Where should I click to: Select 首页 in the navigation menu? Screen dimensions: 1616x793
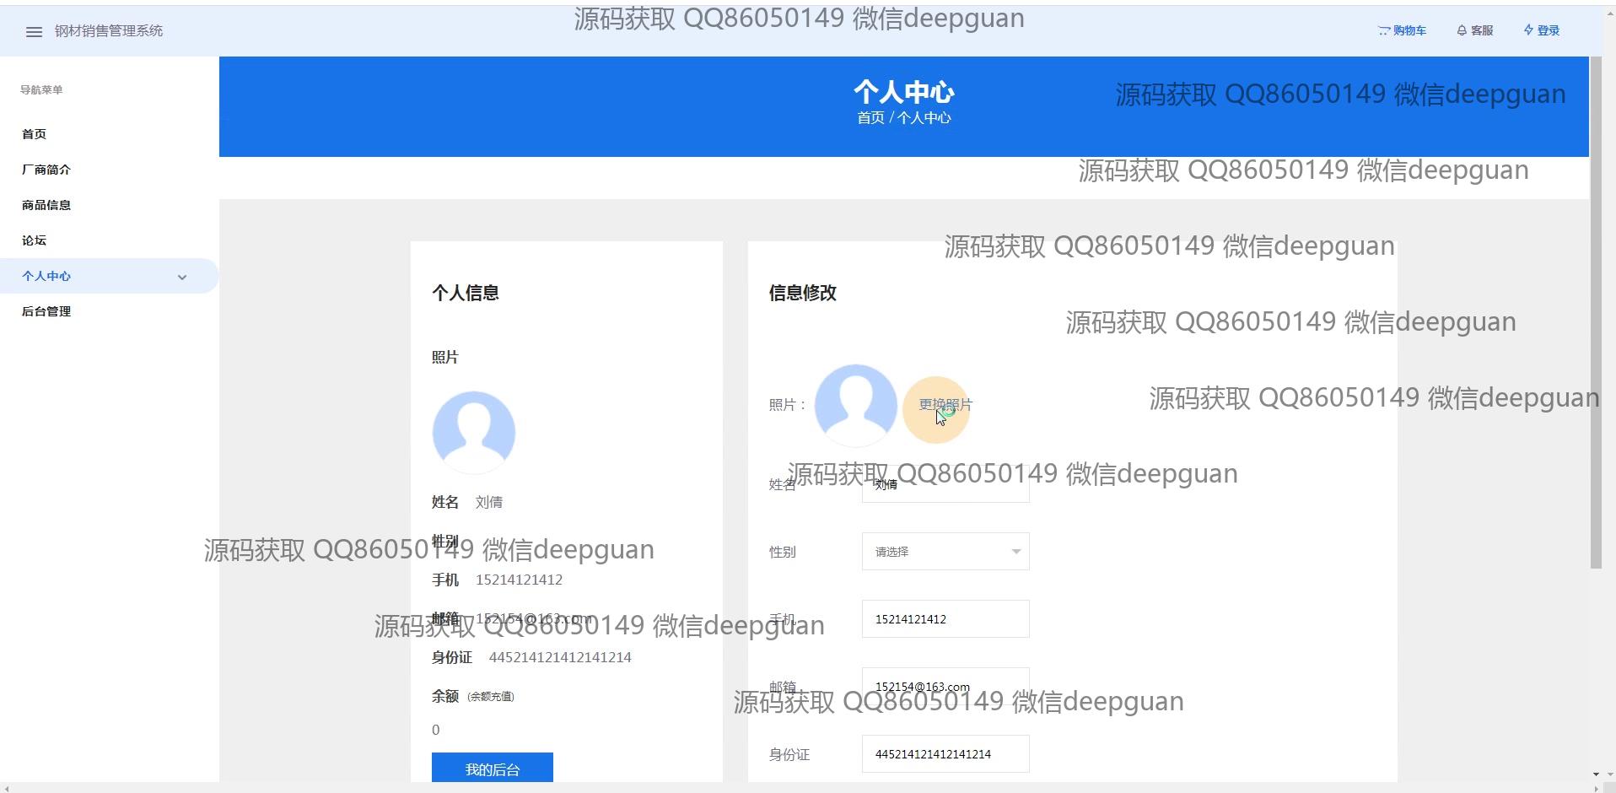35,134
